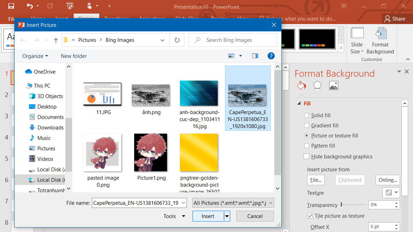Click the Refresh icon in dialog
Viewport: 413px width, 232px height.
pos(177,40)
